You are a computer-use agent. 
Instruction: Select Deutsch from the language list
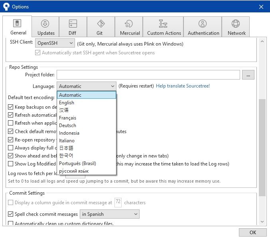point(67,125)
